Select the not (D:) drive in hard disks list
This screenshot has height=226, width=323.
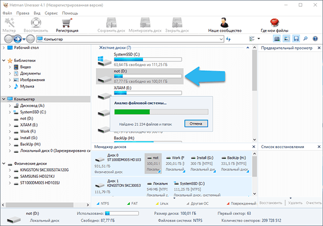[140, 76]
